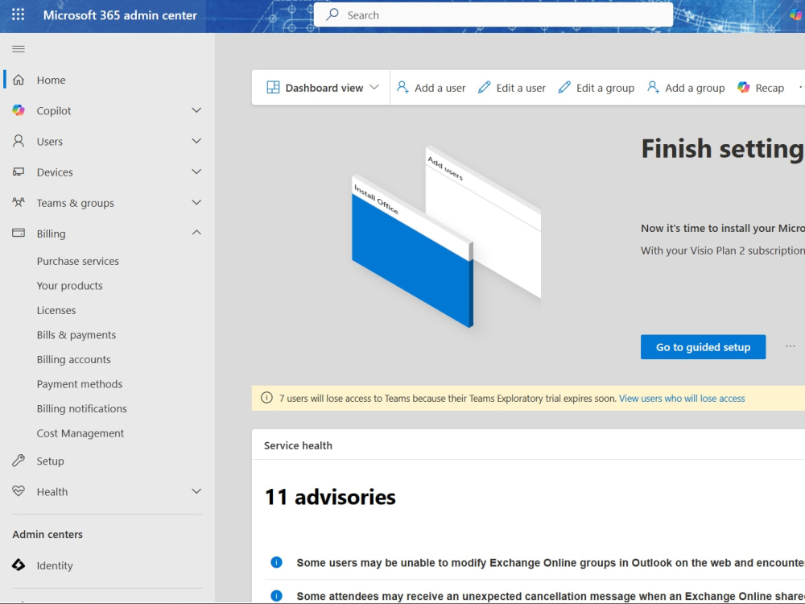Image resolution: width=805 pixels, height=604 pixels.
Task: Expand the Teams & groups chevron
Action: click(x=196, y=203)
